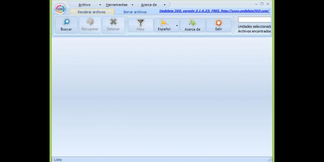Follow the Undelete 360 version website link

coord(214,11)
